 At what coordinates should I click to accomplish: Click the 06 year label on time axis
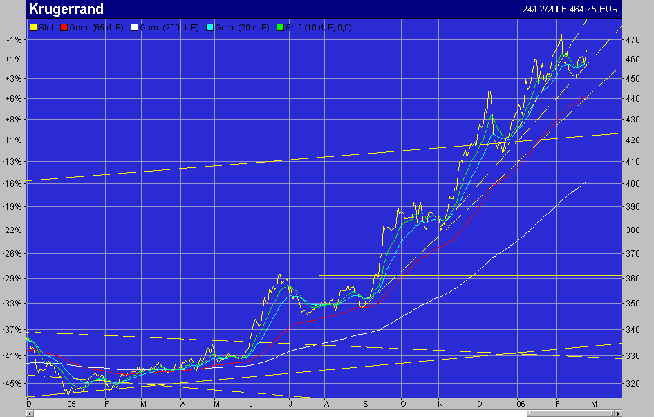coord(521,404)
